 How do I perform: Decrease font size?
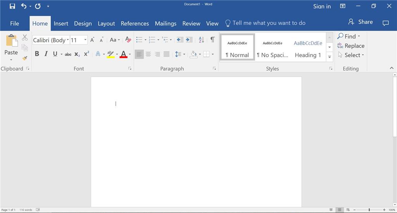coord(101,40)
